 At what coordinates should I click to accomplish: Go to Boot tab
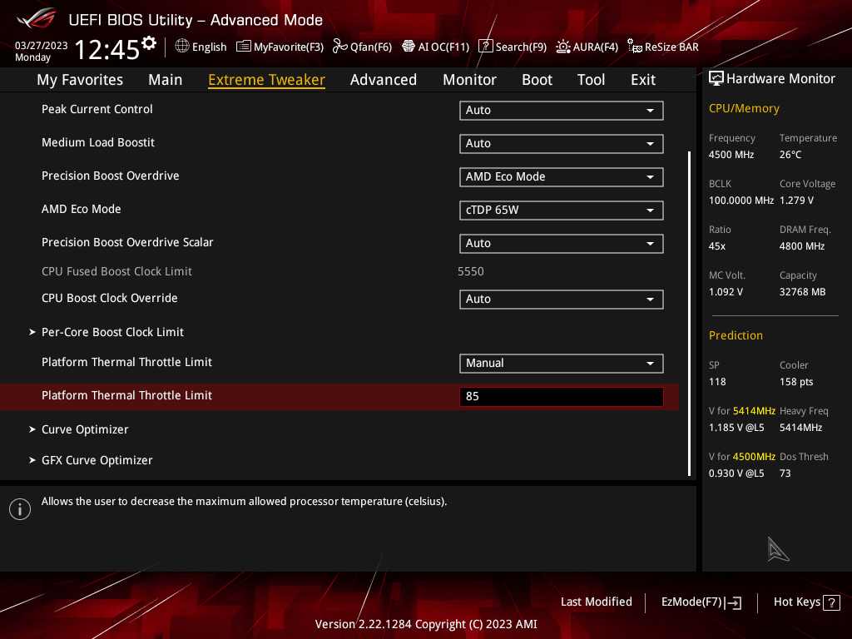(537, 80)
